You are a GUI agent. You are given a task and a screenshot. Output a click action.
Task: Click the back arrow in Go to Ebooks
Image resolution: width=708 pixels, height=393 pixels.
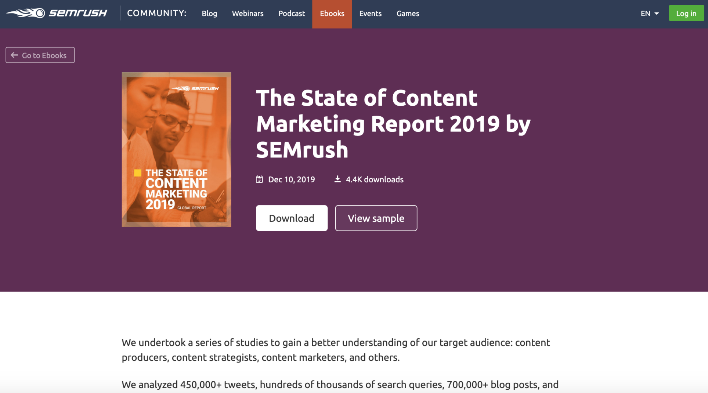pyautogui.click(x=14, y=55)
